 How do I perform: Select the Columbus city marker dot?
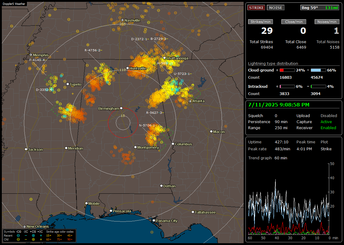coord(173,144)
